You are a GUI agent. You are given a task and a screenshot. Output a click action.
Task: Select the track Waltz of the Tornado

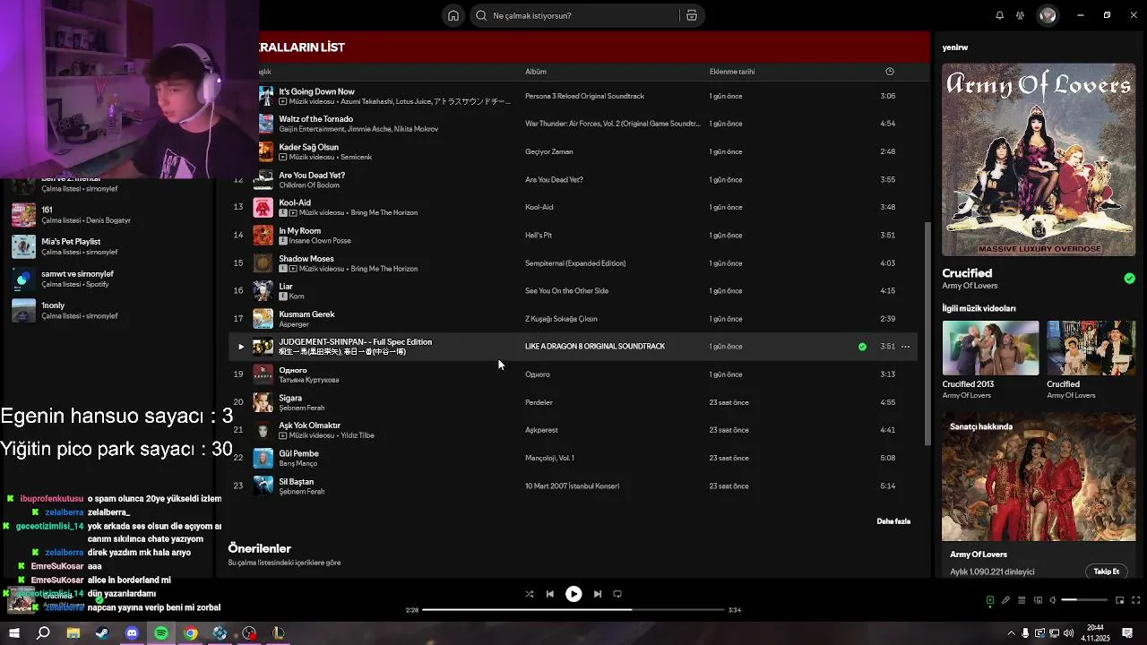click(x=315, y=119)
